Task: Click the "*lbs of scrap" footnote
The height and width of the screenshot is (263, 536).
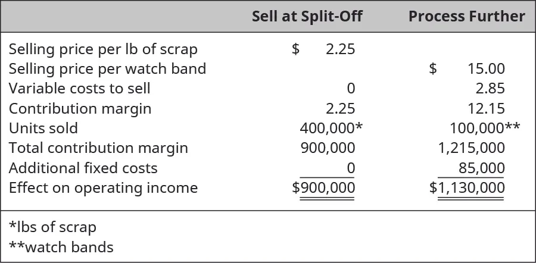Action: tap(52, 227)
